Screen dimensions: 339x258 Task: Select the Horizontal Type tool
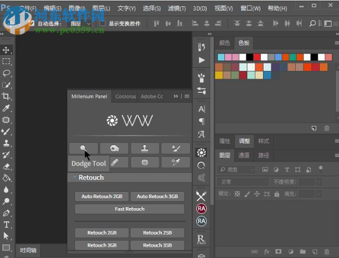pos(6,225)
